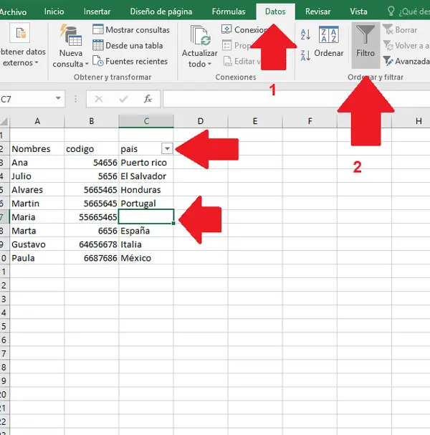Toggle the Filtro button
The image size is (430, 435).
point(365,45)
